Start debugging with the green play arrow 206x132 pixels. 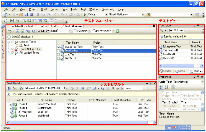[x=85, y=15]
